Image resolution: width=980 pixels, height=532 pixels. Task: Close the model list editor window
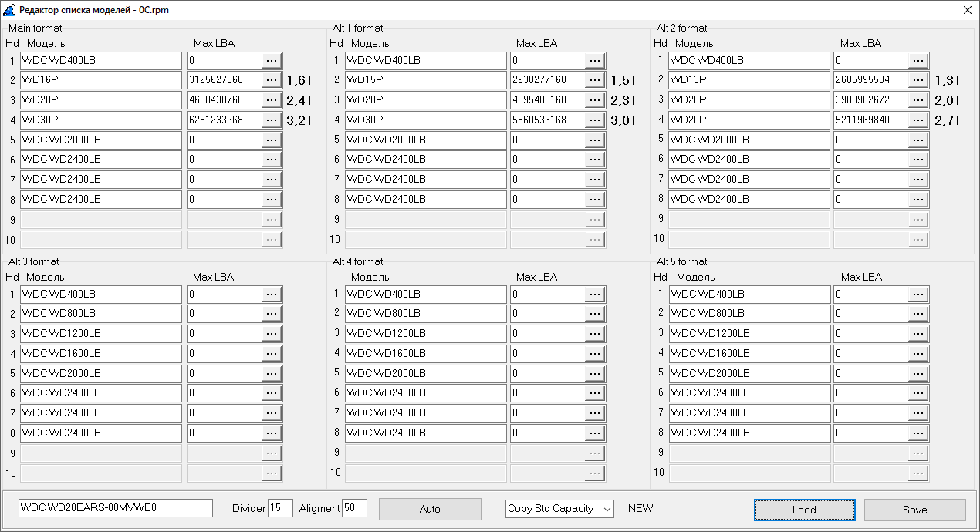pos(967,10)
